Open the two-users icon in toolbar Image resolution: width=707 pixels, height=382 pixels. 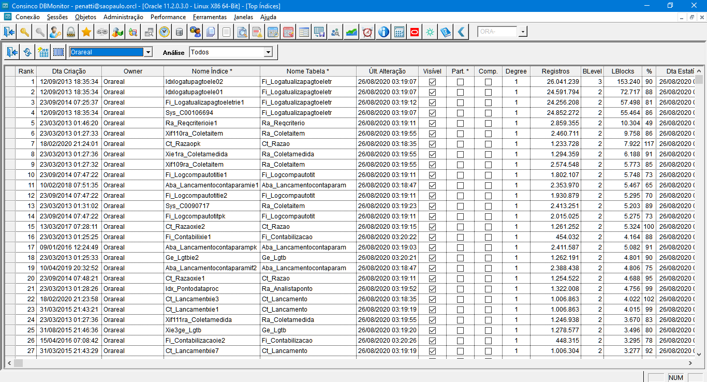195,32
